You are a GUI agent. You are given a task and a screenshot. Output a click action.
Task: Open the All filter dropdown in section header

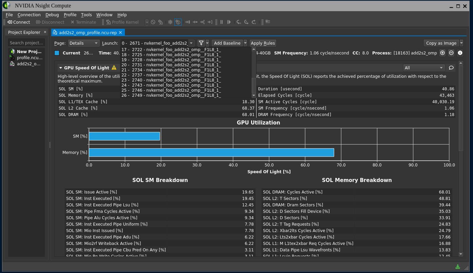coord(424,68)
